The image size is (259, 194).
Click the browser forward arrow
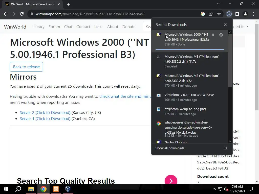[x=14, y=14]
